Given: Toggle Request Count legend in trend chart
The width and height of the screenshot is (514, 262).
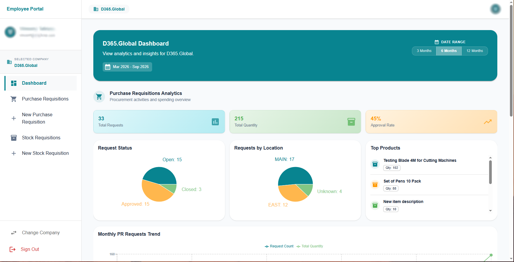Looking at the screenshot, I should [279, 246].
